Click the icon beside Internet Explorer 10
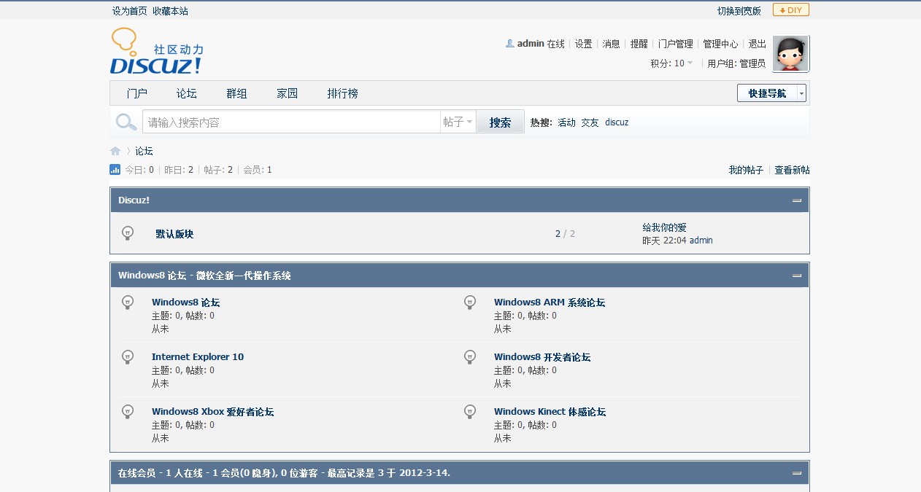Viewport: 921px width, 492px height. click(128, 356)
